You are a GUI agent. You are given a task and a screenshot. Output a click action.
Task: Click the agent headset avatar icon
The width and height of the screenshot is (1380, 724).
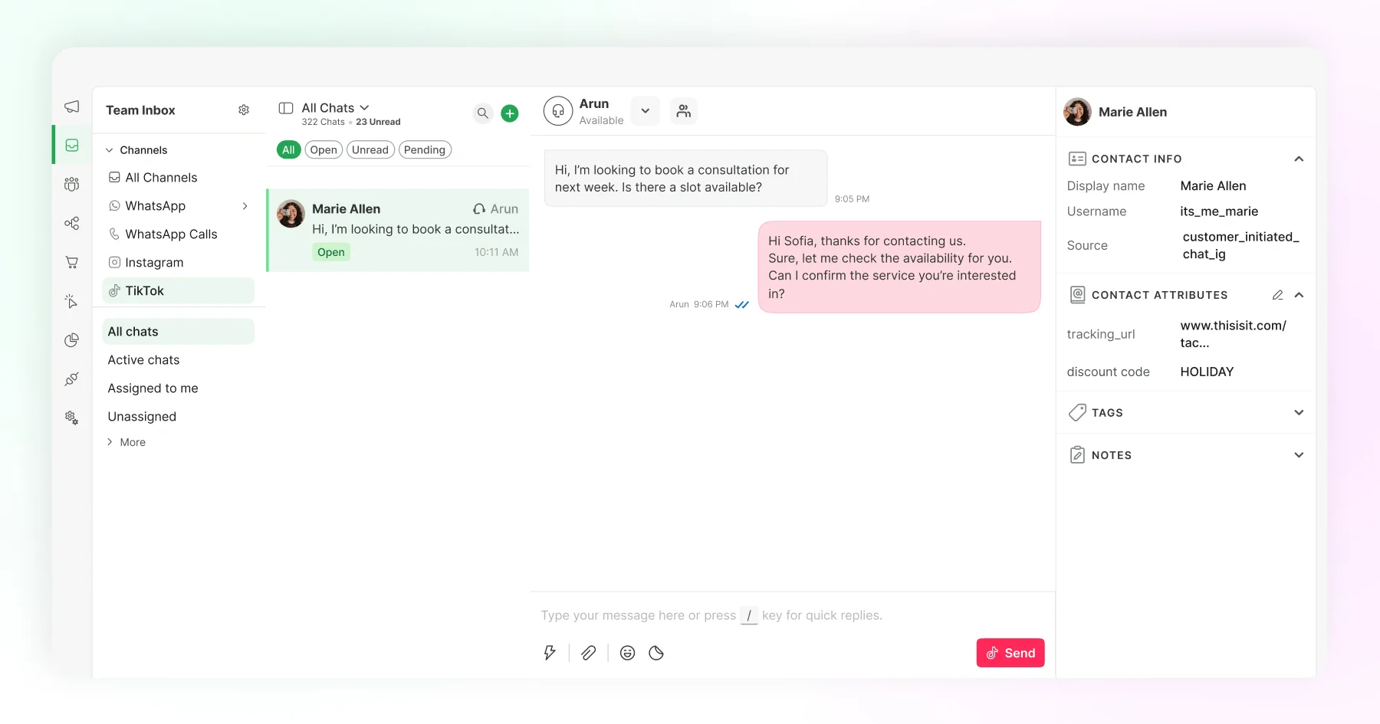click(558, 111)
